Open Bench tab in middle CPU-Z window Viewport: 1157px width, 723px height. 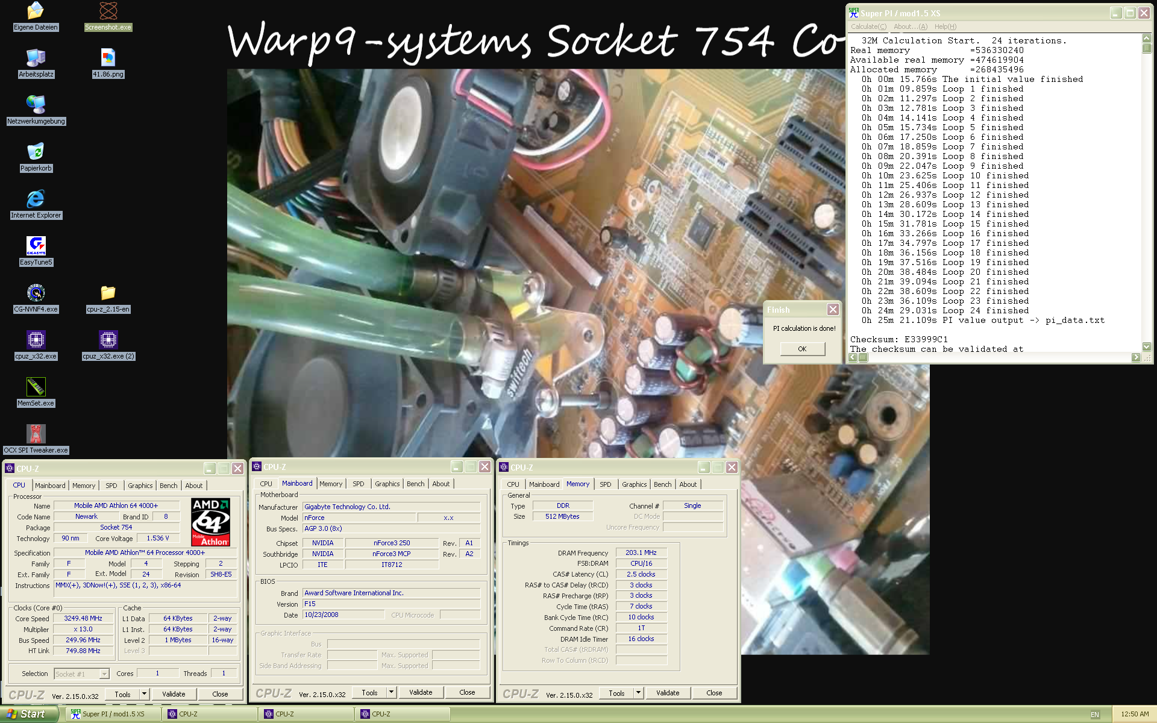pos(415,484)
